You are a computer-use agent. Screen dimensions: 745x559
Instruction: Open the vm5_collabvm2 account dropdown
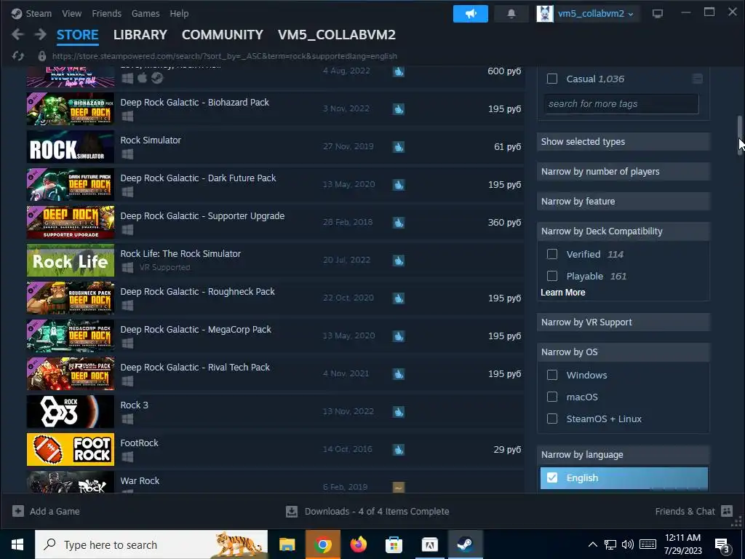(x=595, y=14)
